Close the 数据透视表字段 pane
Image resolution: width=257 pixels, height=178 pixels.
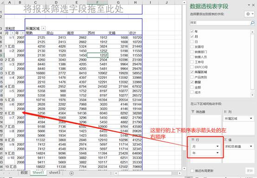[253, 5]
